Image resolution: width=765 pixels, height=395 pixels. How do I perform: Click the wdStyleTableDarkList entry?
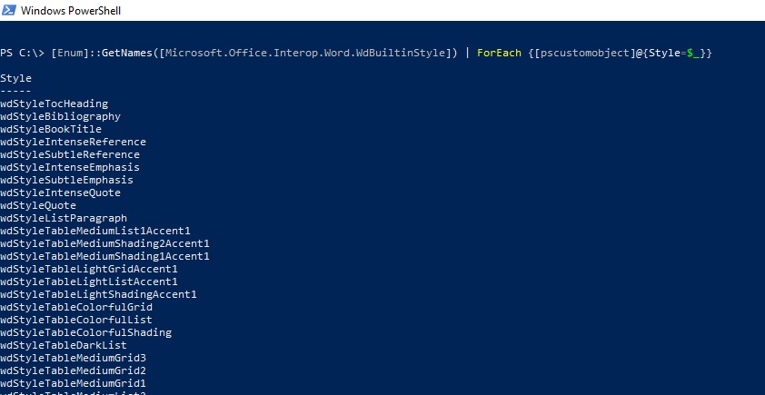[64, 346]
